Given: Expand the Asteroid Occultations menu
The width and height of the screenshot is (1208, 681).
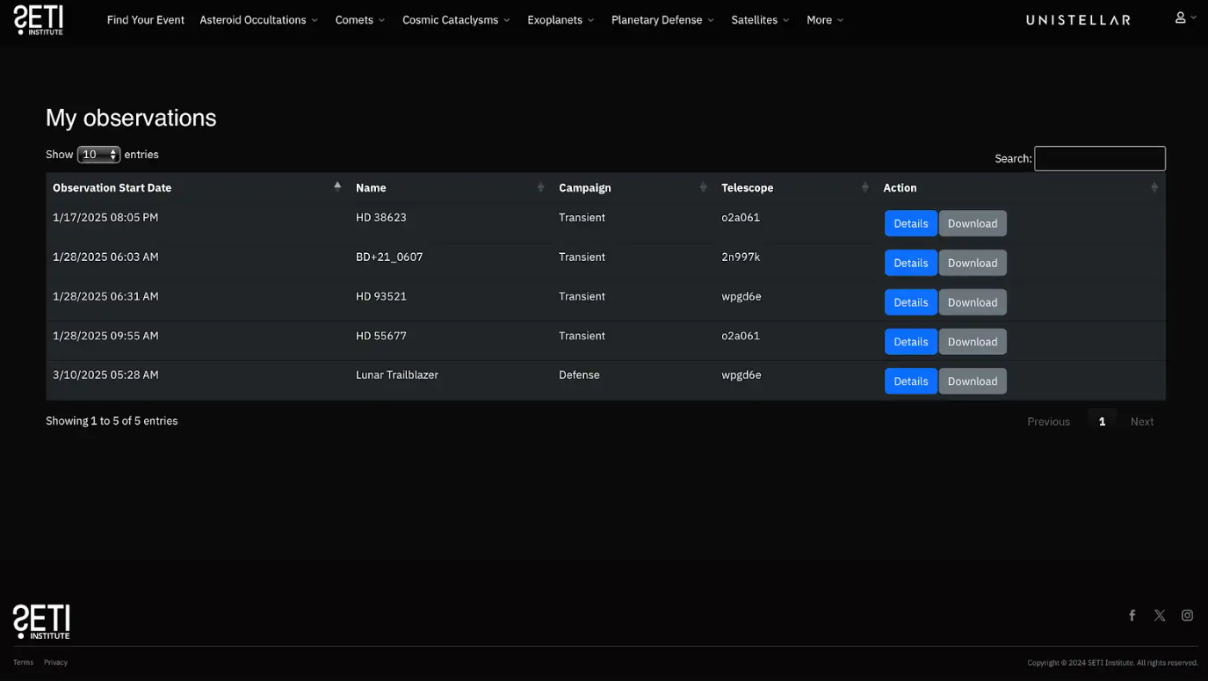Looking at the screenshot, I should point(258,20).
